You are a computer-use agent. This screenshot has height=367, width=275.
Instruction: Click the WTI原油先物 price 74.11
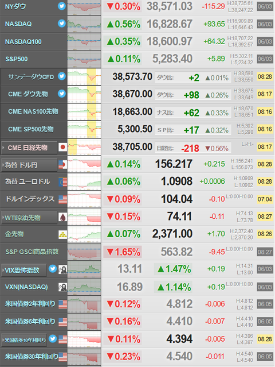(x=180, y=217)
